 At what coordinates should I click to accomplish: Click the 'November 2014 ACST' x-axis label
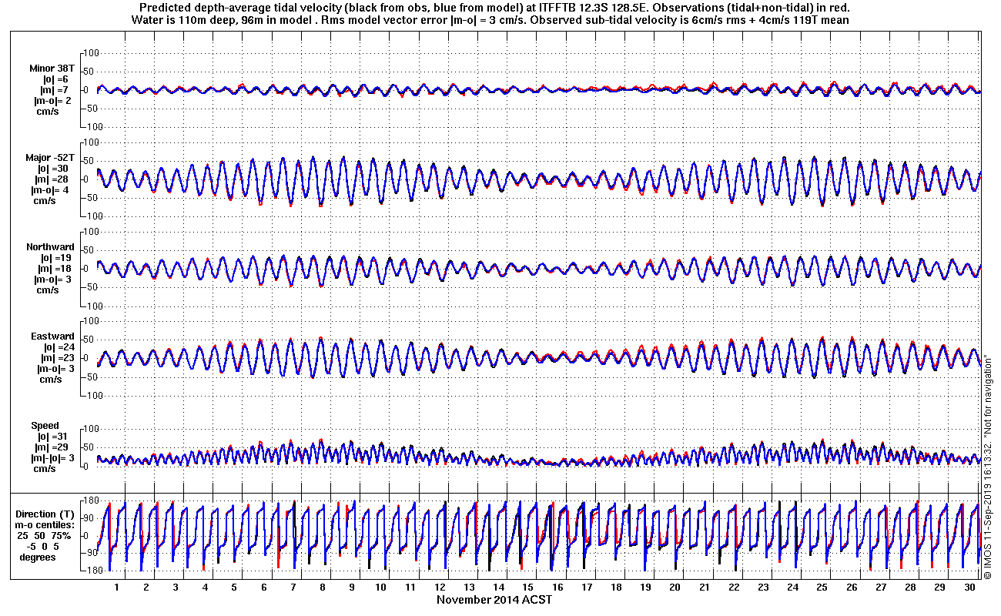click(494, 599)
